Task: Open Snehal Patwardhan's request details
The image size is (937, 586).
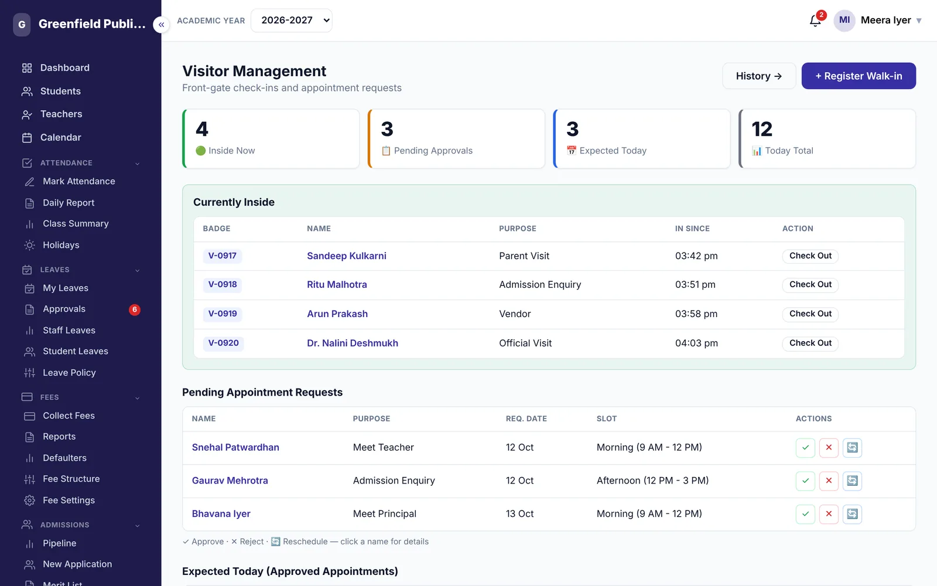Action: pyautogui.click(x=235, y=448)
